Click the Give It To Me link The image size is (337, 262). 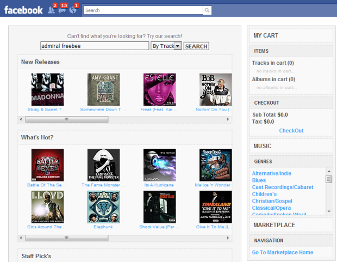click(214, 227)
